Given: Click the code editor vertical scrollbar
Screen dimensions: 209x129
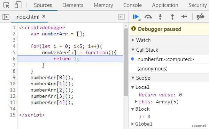Looking at the screenshot, I should [x=126, y=62].
